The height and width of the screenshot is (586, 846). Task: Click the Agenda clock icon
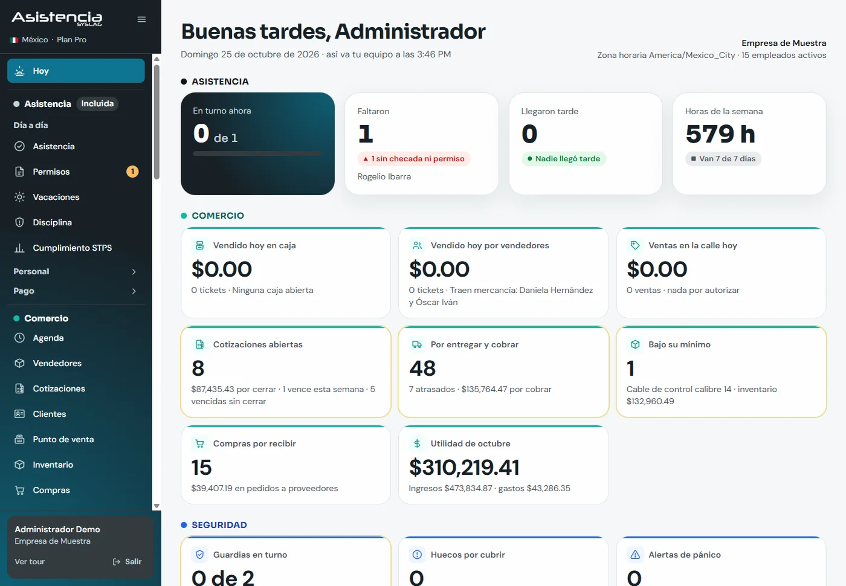point(19,338)
